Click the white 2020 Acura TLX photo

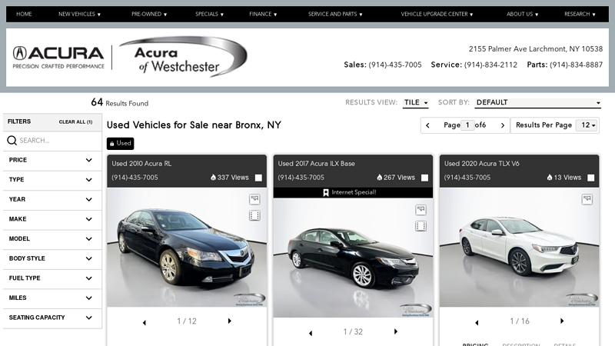[x=520, y=247]
